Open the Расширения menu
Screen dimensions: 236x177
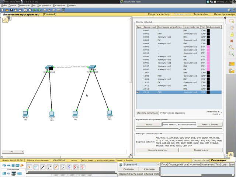[59, 6]
